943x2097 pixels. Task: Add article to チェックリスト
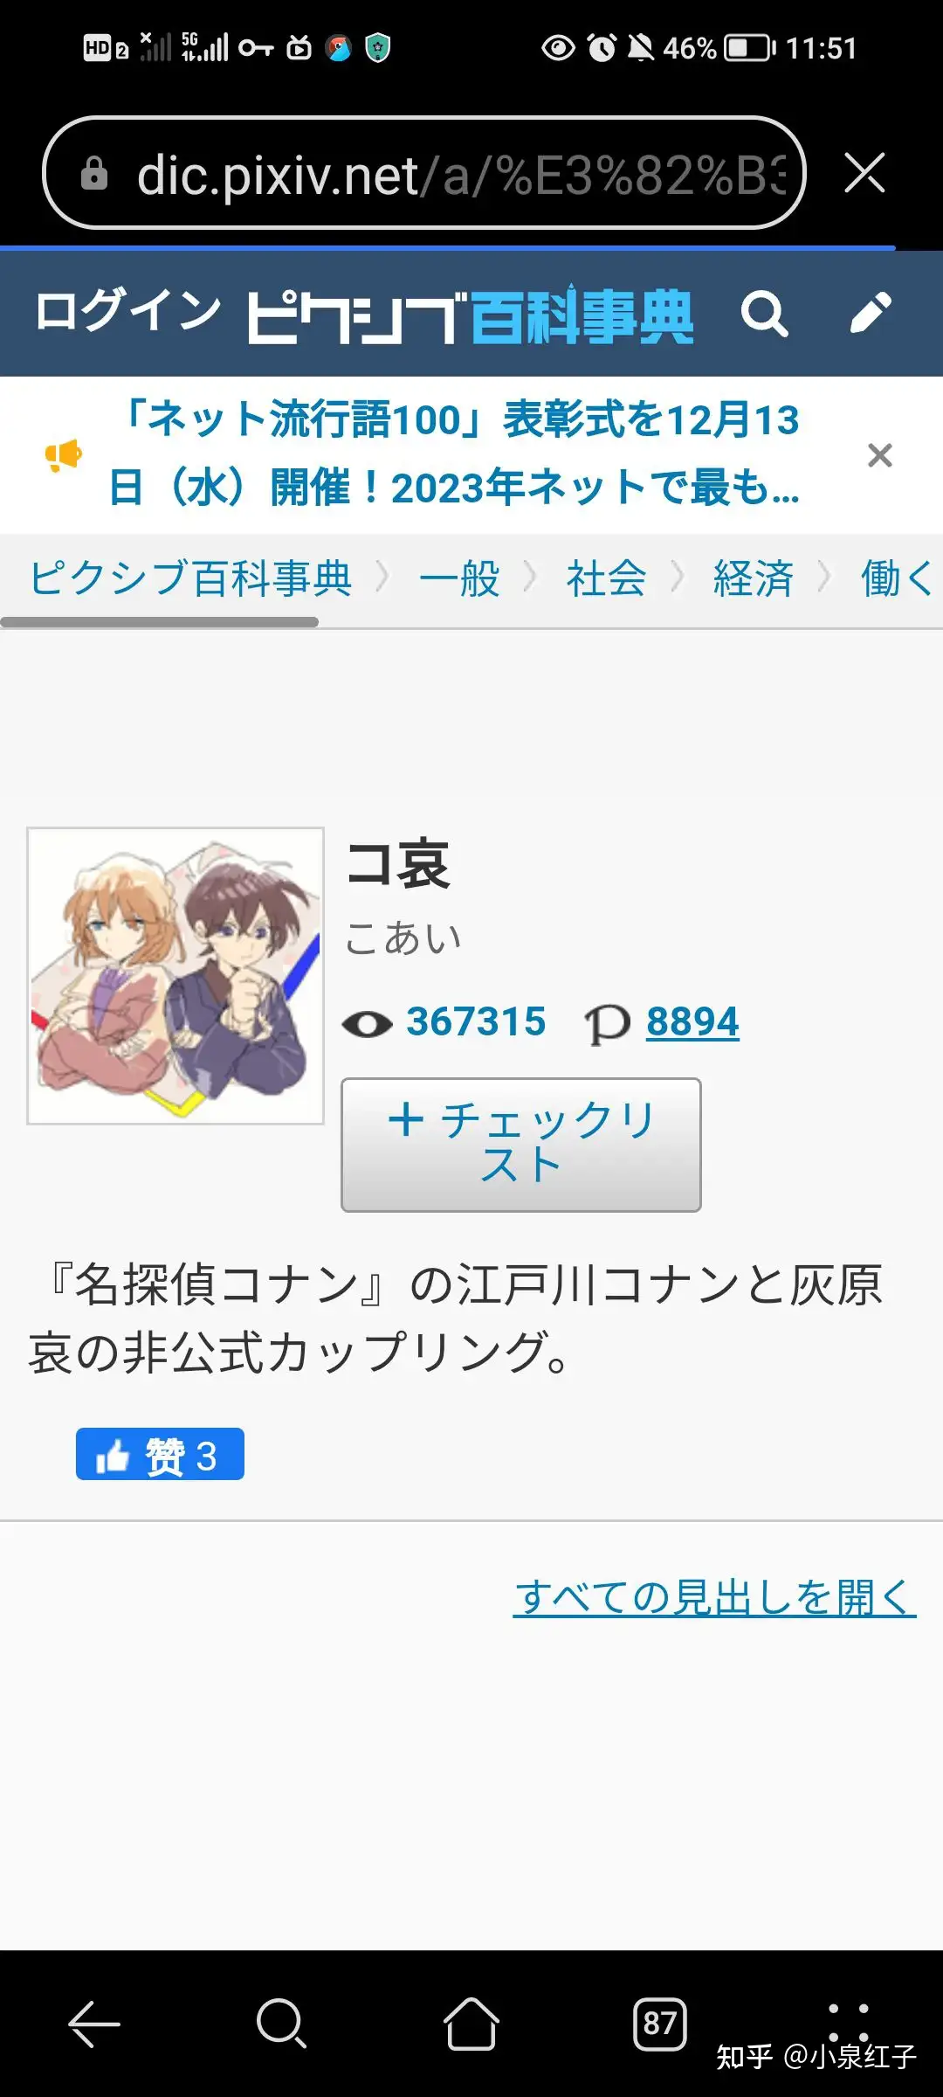[x=521, y=1145]
